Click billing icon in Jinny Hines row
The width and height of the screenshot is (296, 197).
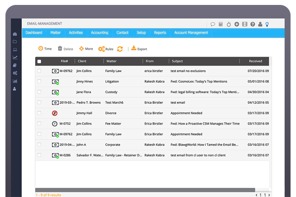pos(55,82)
